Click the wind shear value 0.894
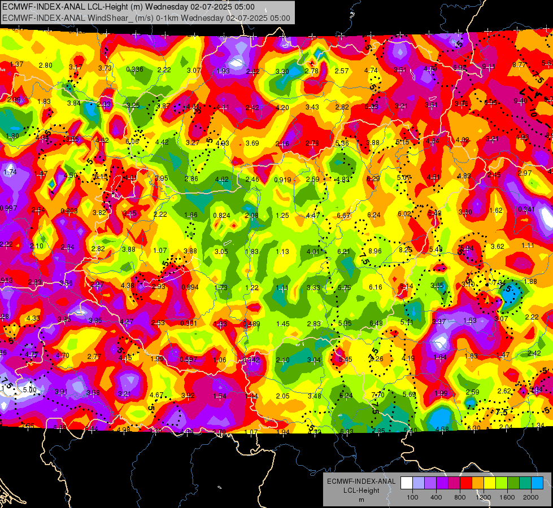Screen dimensions: 553x508 click(x=190, y=287)
